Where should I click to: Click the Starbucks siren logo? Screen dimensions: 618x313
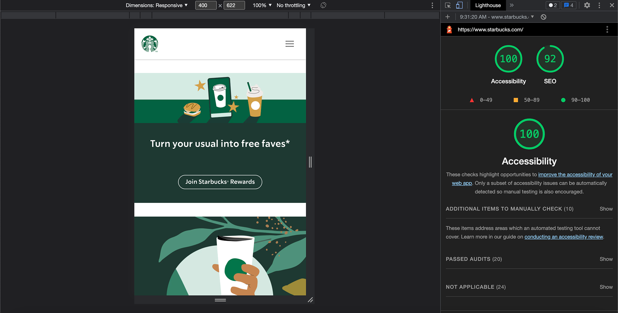tap(150, 44)
